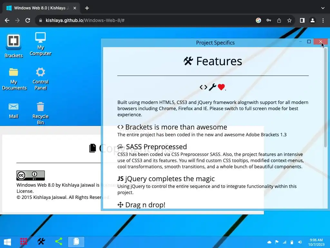This screenshot has height=248, width=330.
Task: Click the flag tray icon
Action: tap(277, 242)
